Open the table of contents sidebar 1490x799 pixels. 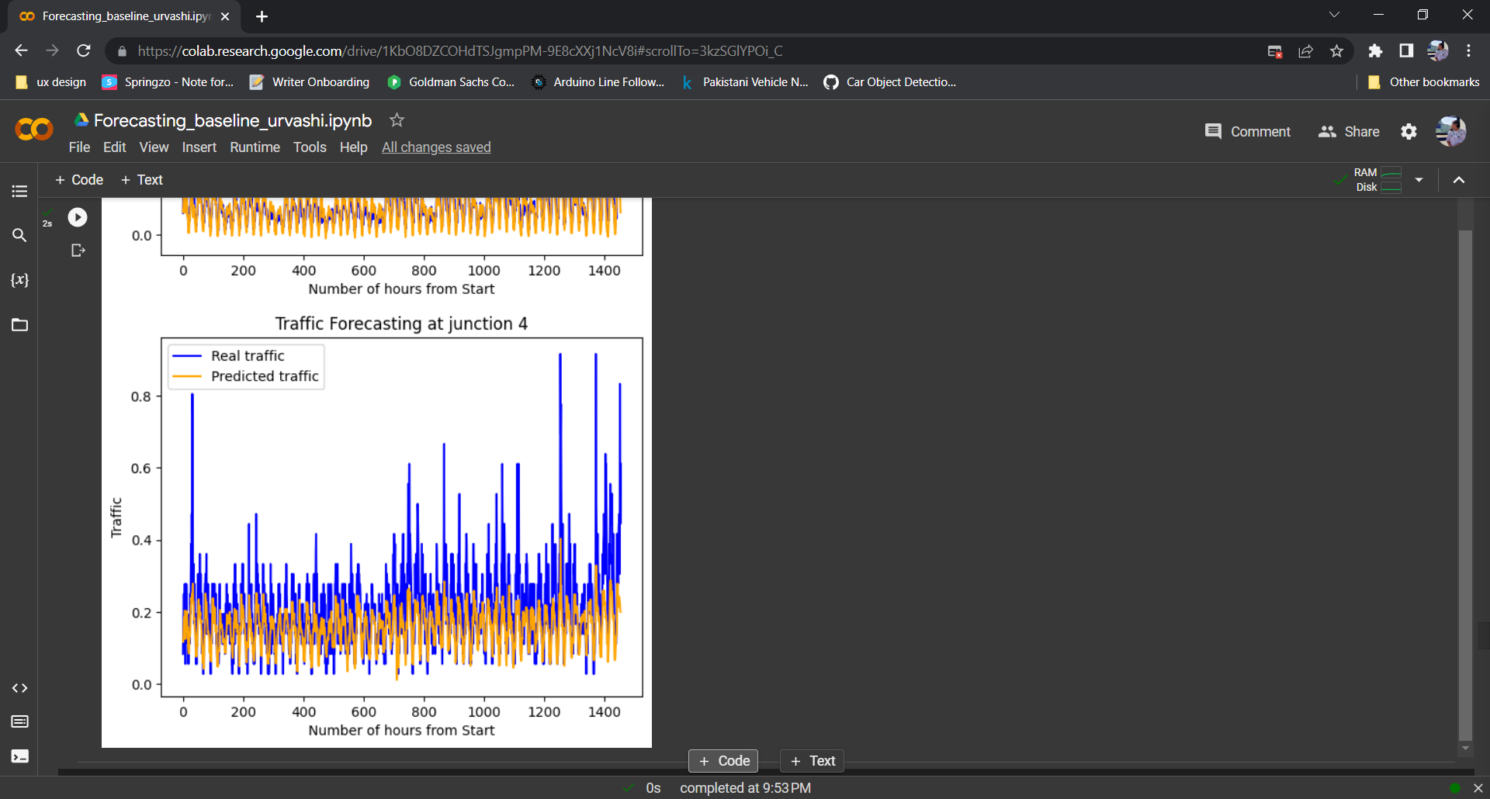[19, 191]
